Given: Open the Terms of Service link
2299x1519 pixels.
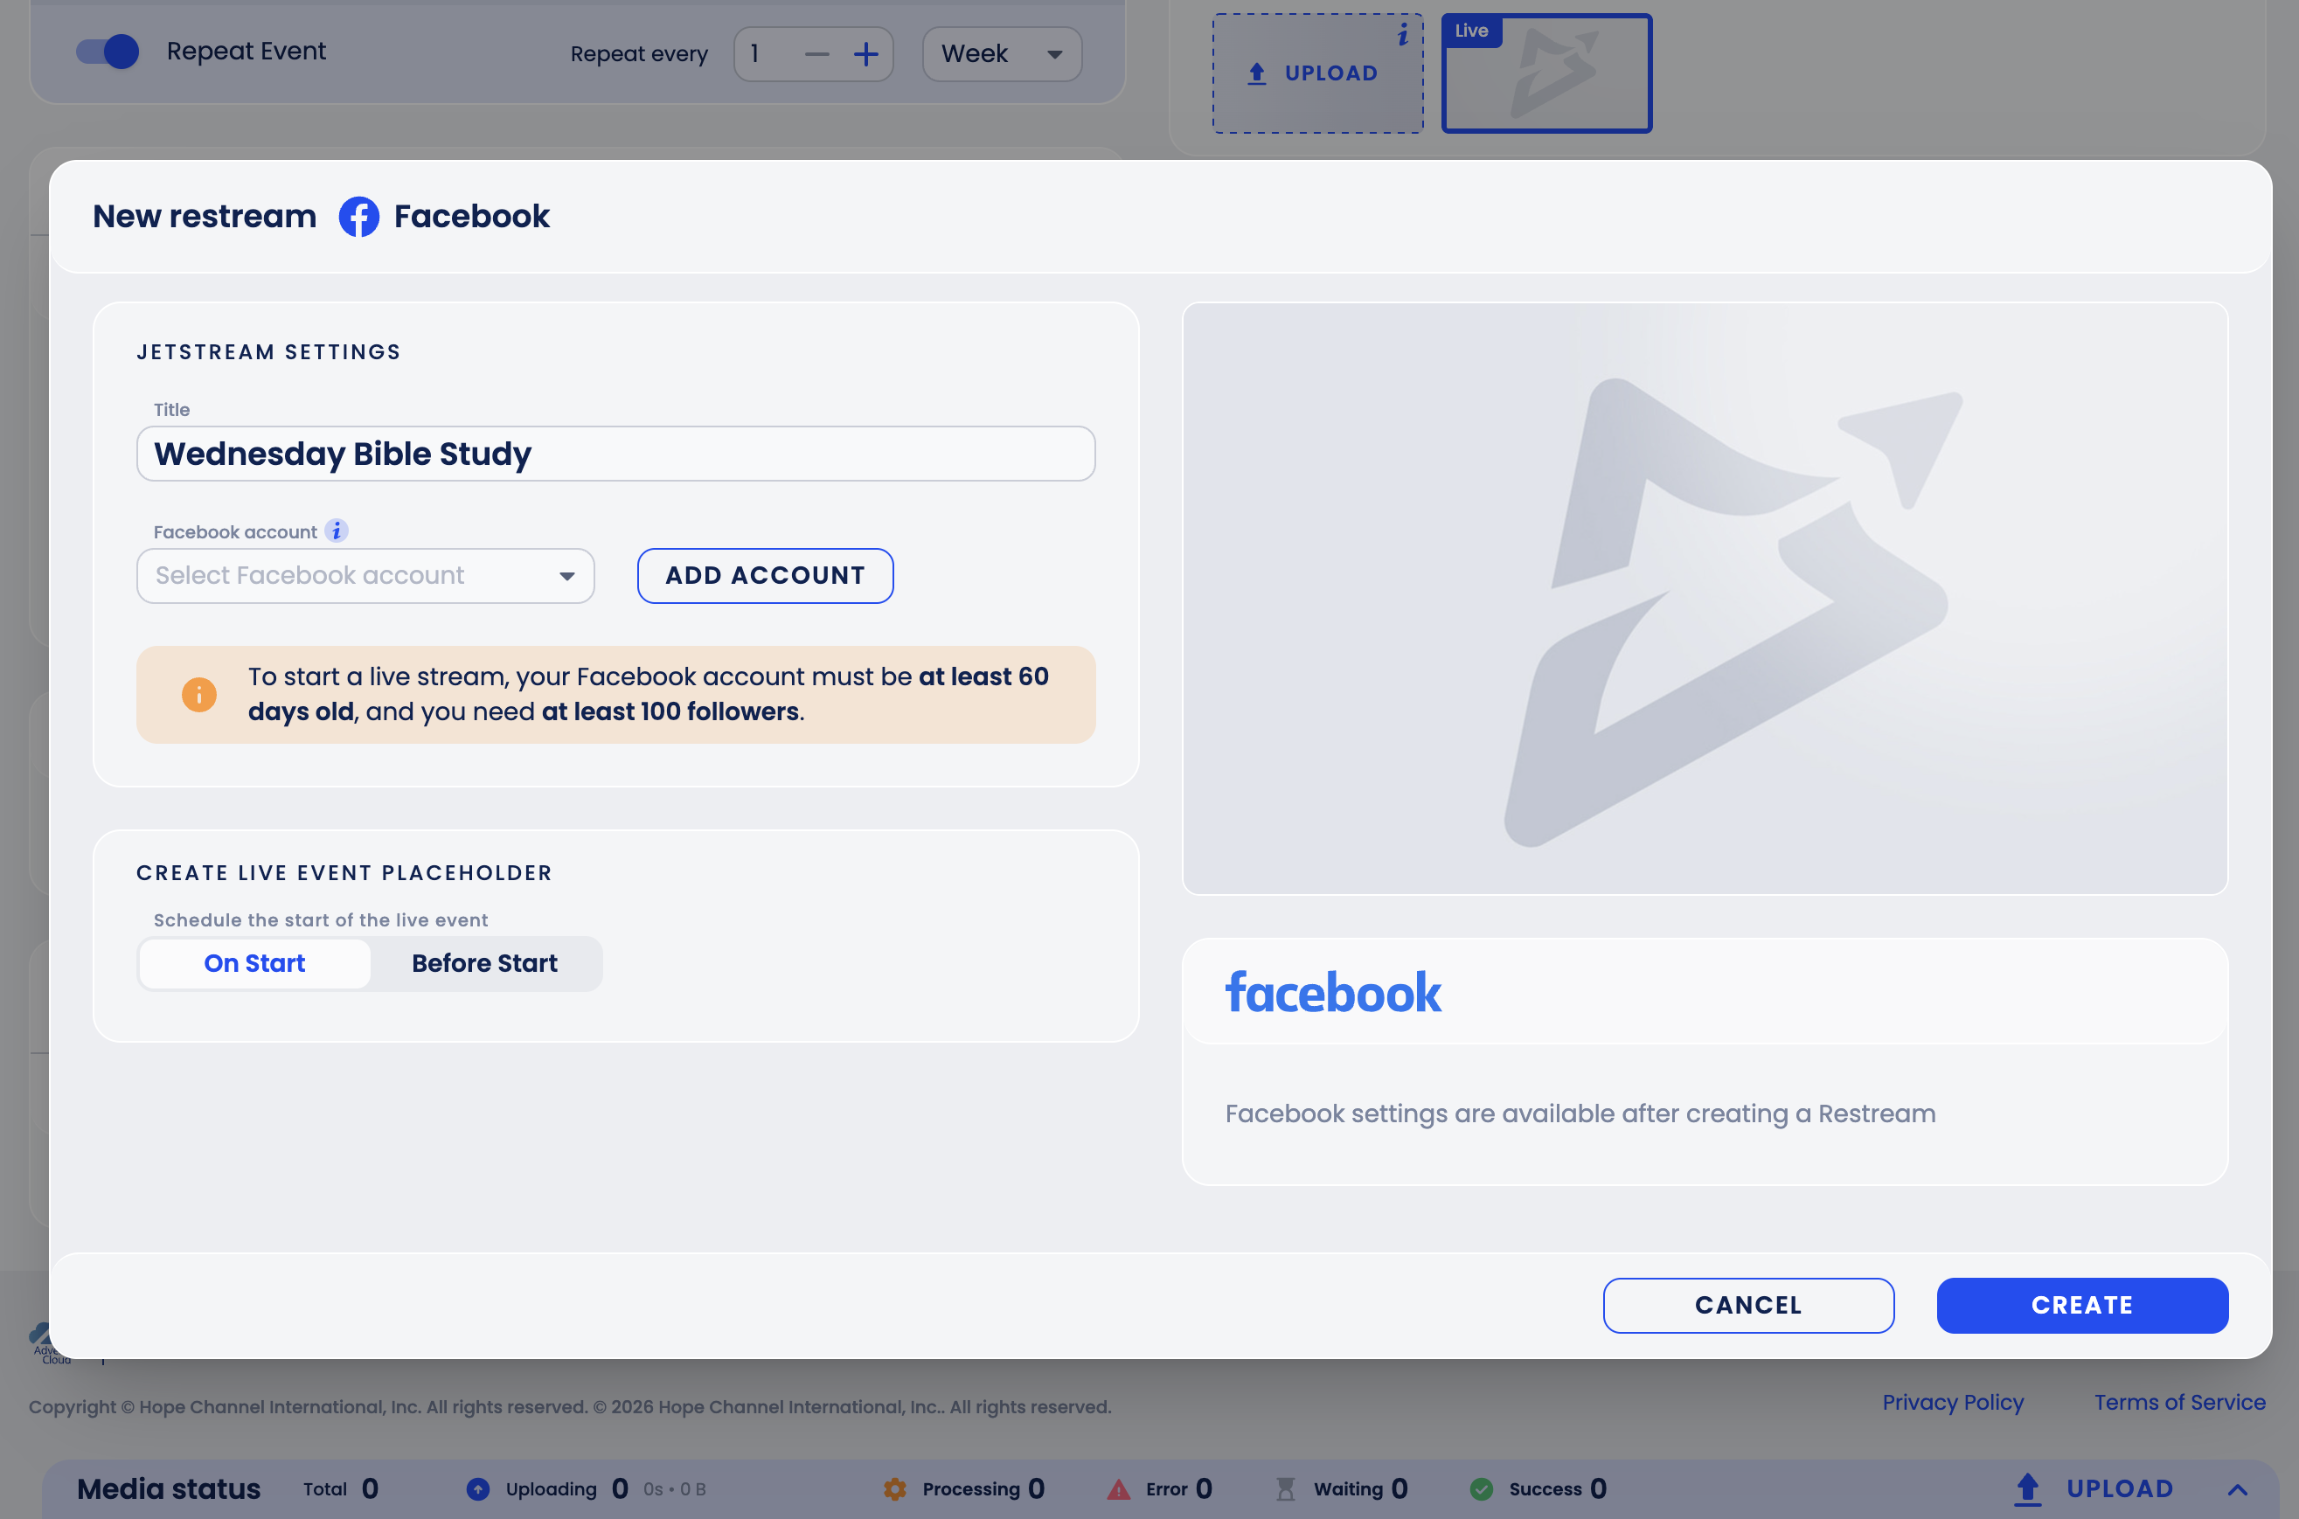Looking at the screenshot, I should (2180, 1402).
